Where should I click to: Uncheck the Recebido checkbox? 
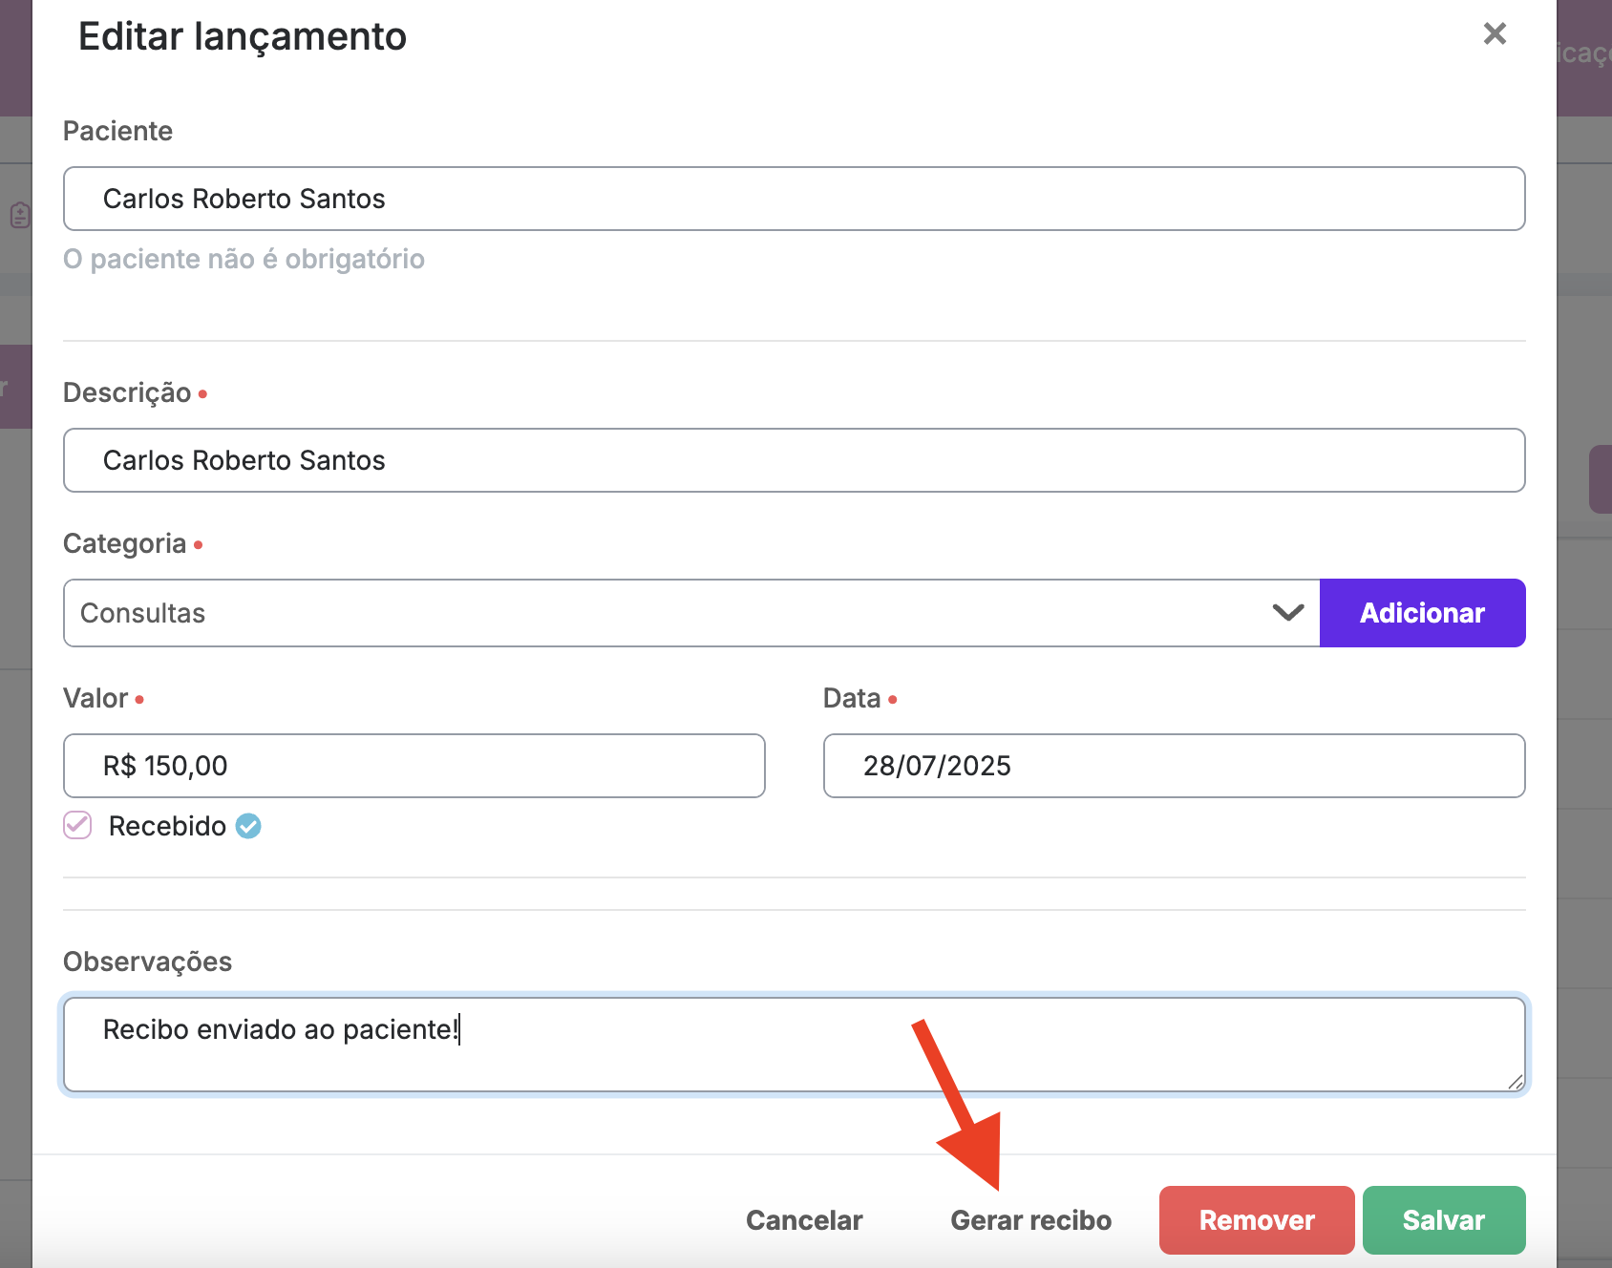77,826
